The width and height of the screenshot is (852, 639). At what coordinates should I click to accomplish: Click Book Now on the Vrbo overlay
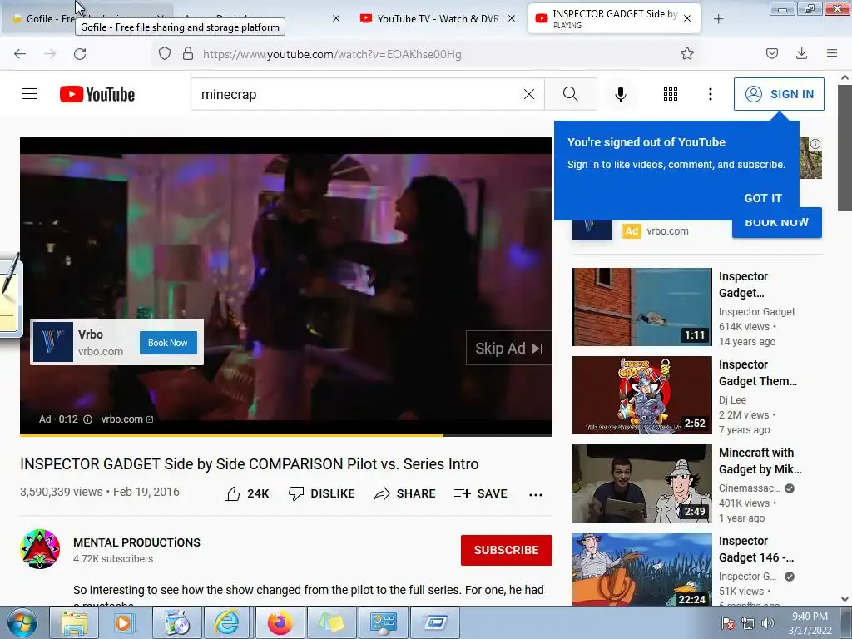[168, 343]
